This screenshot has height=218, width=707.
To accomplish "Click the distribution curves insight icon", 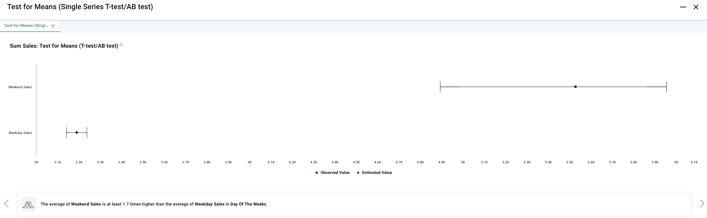I will coord(29,204).
